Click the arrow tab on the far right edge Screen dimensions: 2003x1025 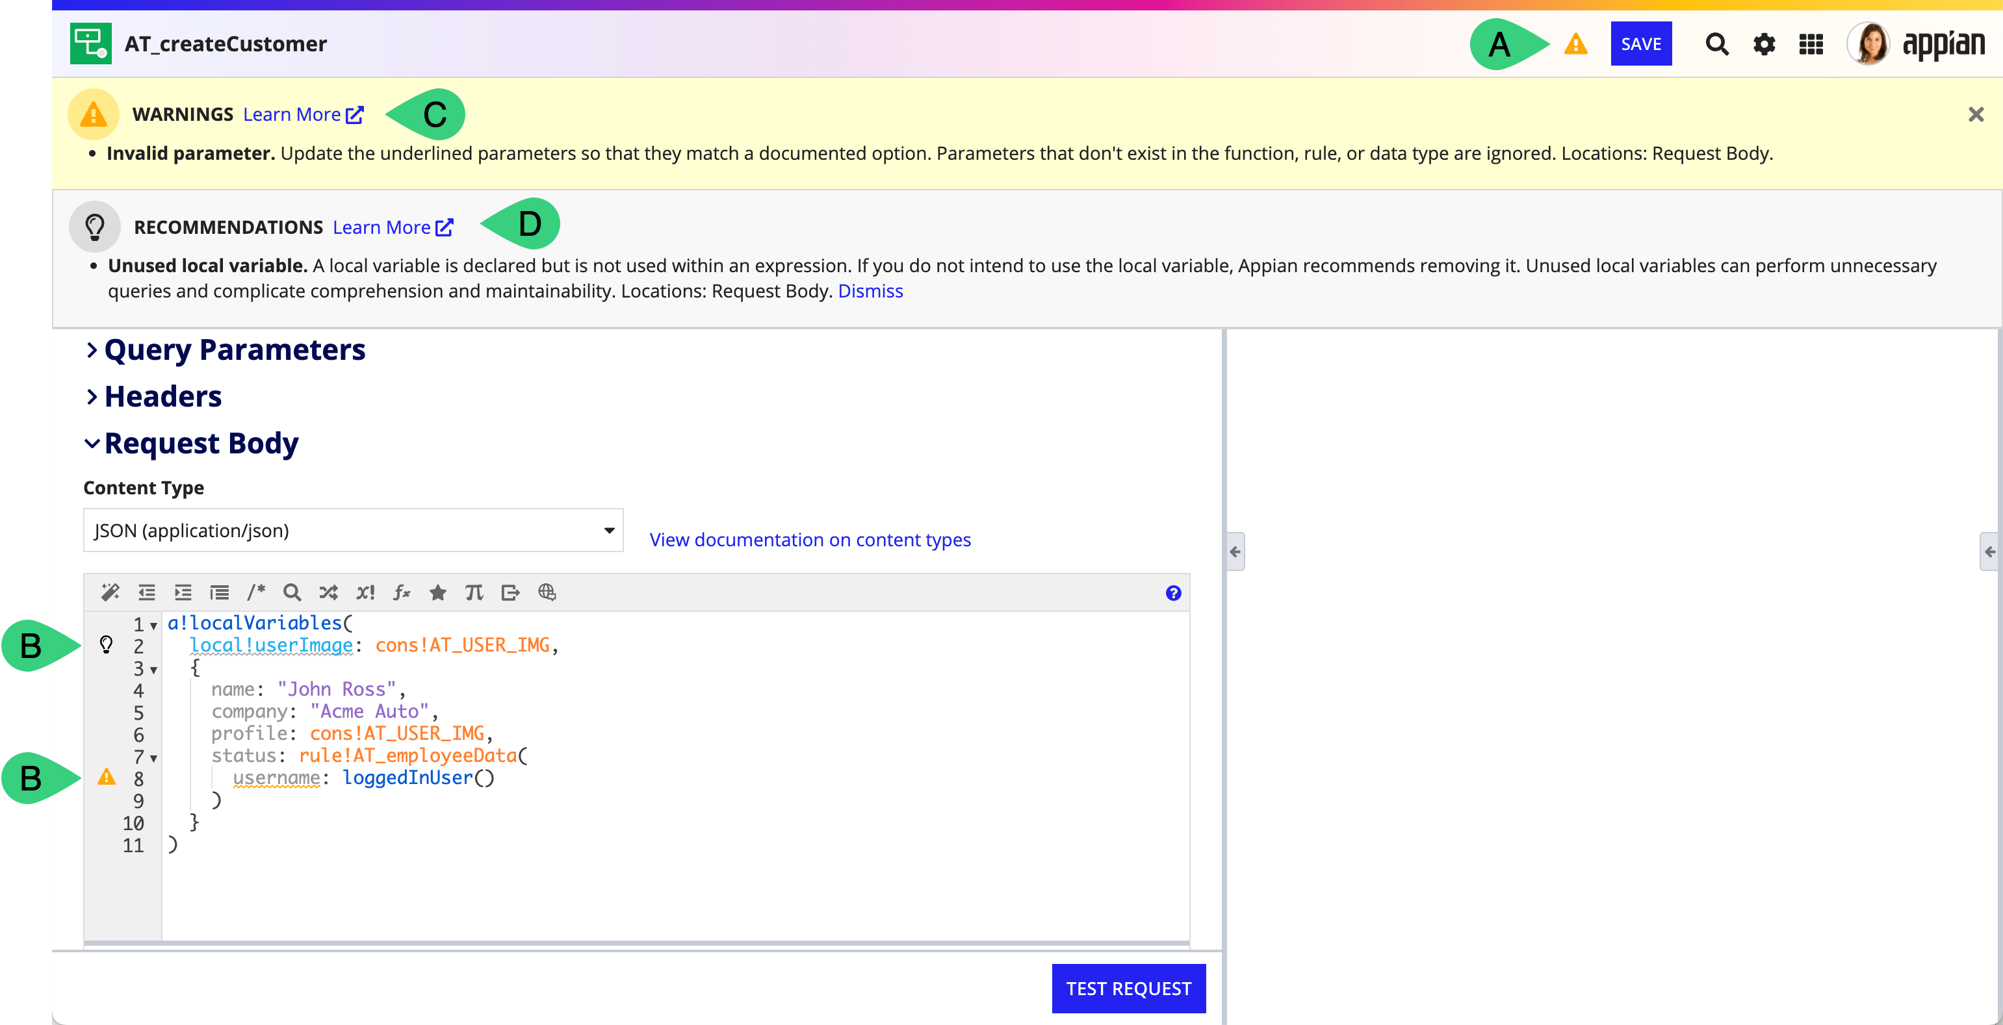click(1990, 551)
